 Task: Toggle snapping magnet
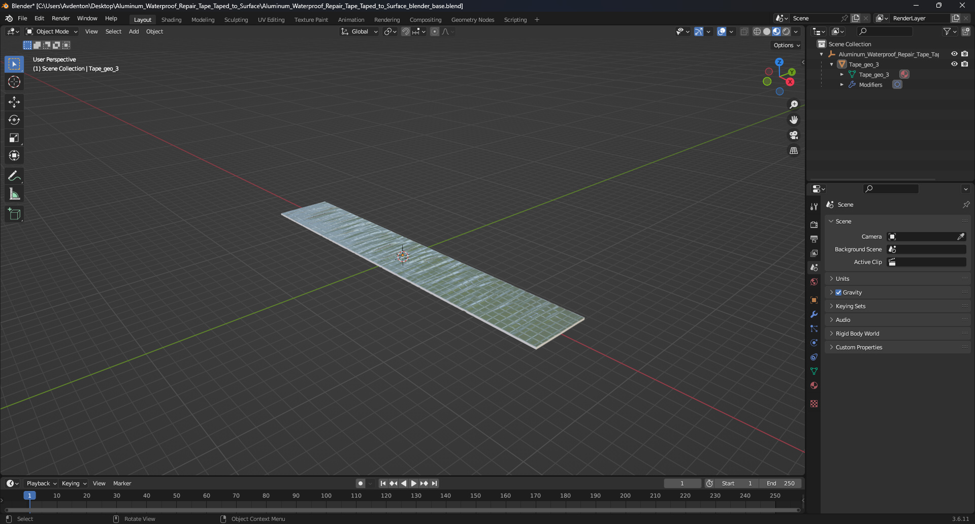[x=405, y=31]
